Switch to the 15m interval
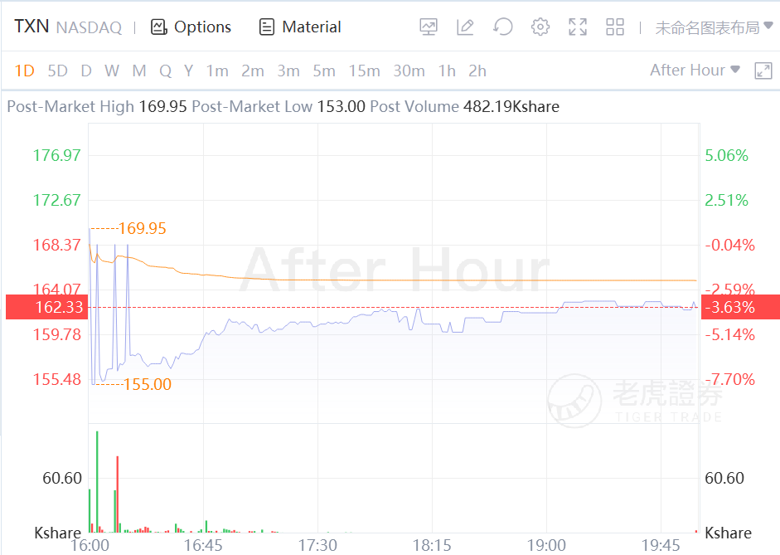 click(364, 71)
